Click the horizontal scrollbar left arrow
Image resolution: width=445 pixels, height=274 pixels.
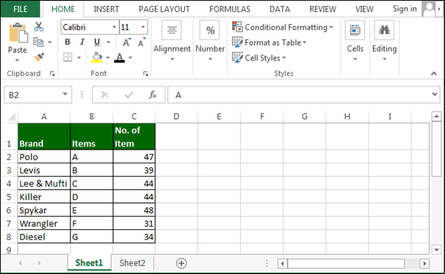tap(282, 263)
